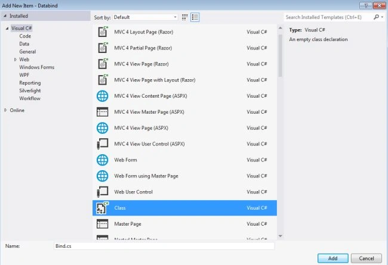
Task: Select MVC 4 View Page (Razor) text
Action: (x=141, y=64)
